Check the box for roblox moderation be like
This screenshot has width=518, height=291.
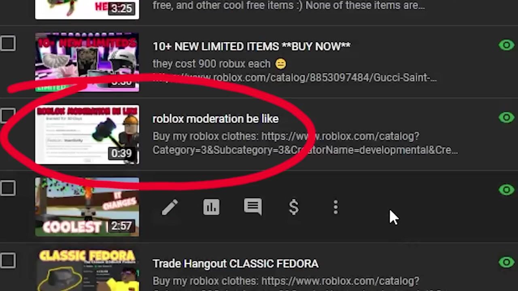click(x=8, y=116)
